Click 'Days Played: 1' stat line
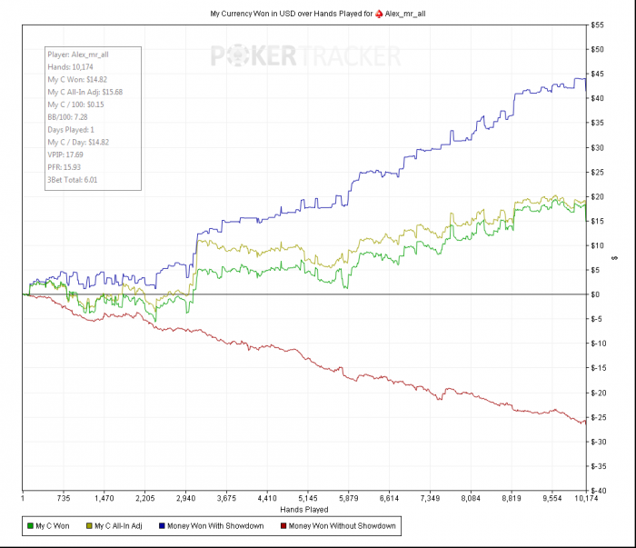 (71, 130)
